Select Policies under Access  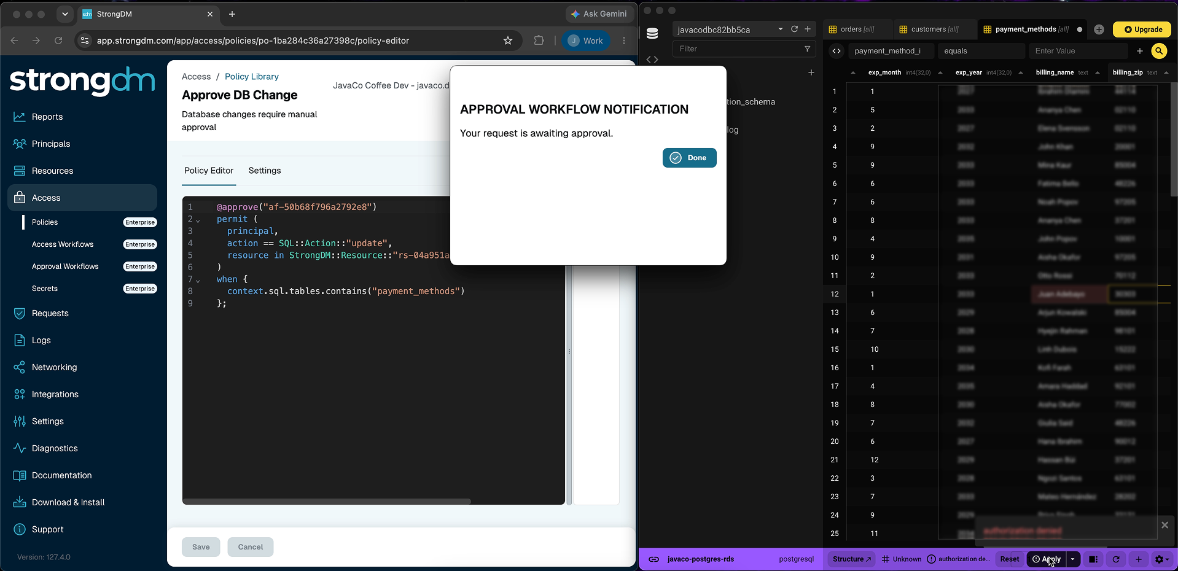(45, 222)
